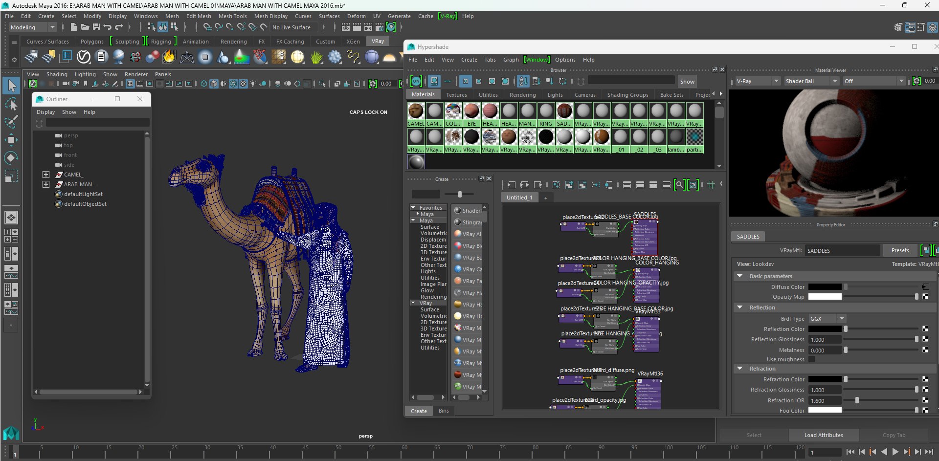Select the RING material swatch

(x=546, y=115)
